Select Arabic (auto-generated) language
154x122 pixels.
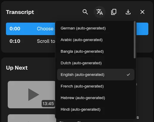click(96, 40)
